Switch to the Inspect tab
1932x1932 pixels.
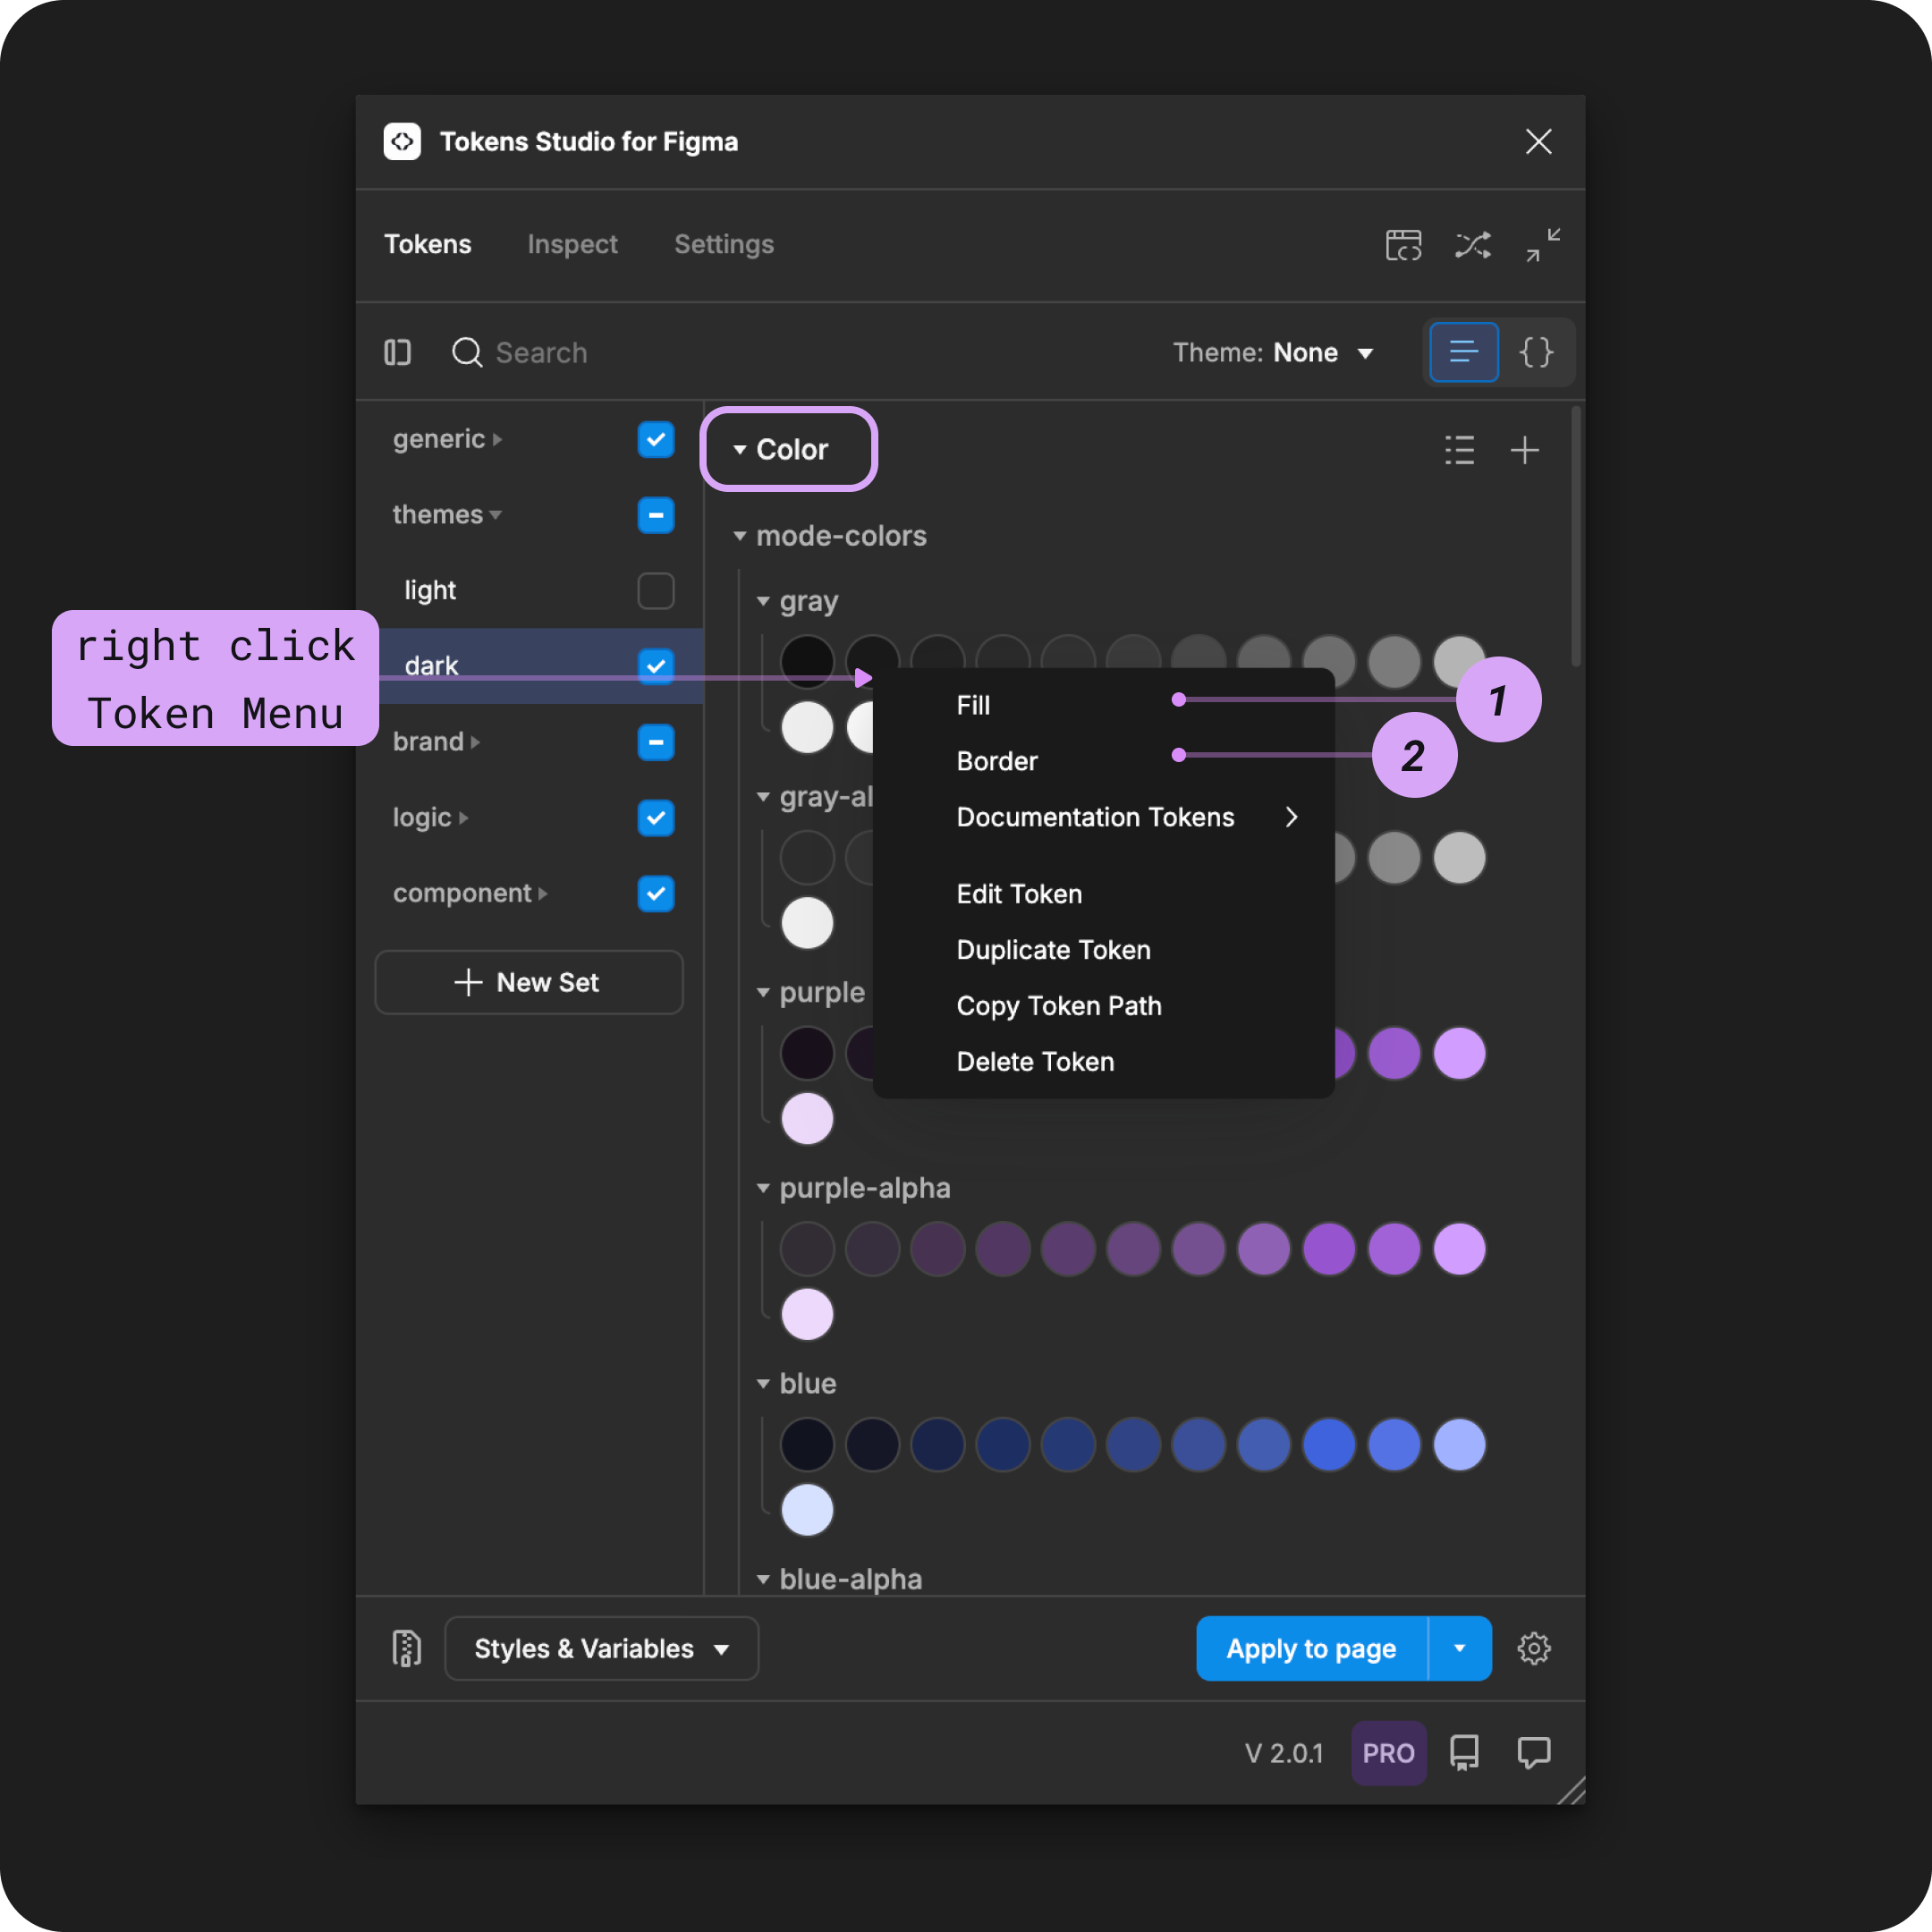(572, 244)
